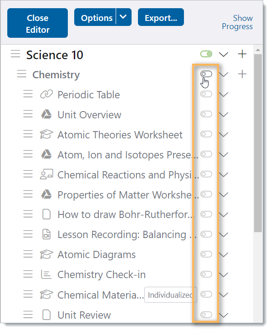Click the link icon next to Periodic Table
The width and height of the screenshot is (270, 330).
click(x=46, y=94)
